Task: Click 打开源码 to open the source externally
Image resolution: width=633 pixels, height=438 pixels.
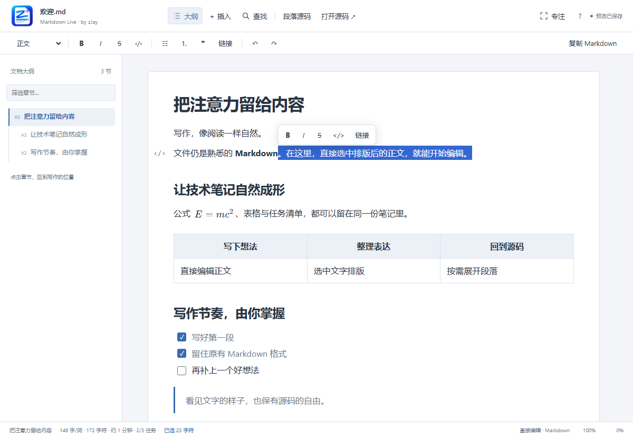Action: coord(338,16)
